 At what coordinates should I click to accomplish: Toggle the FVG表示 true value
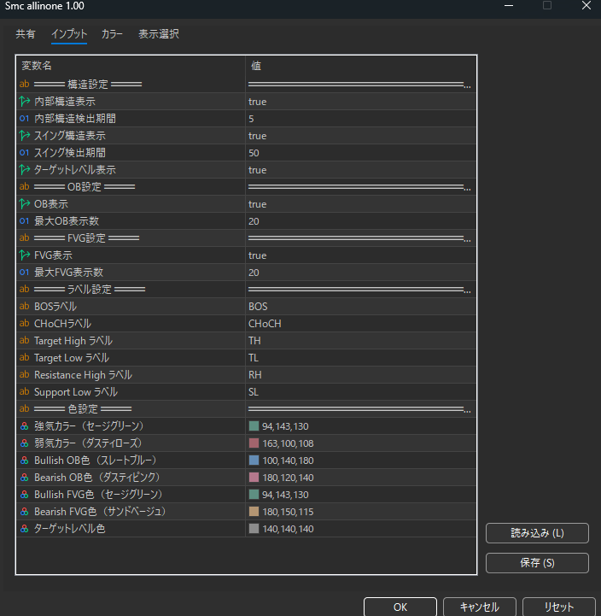[x=258, y=255]
